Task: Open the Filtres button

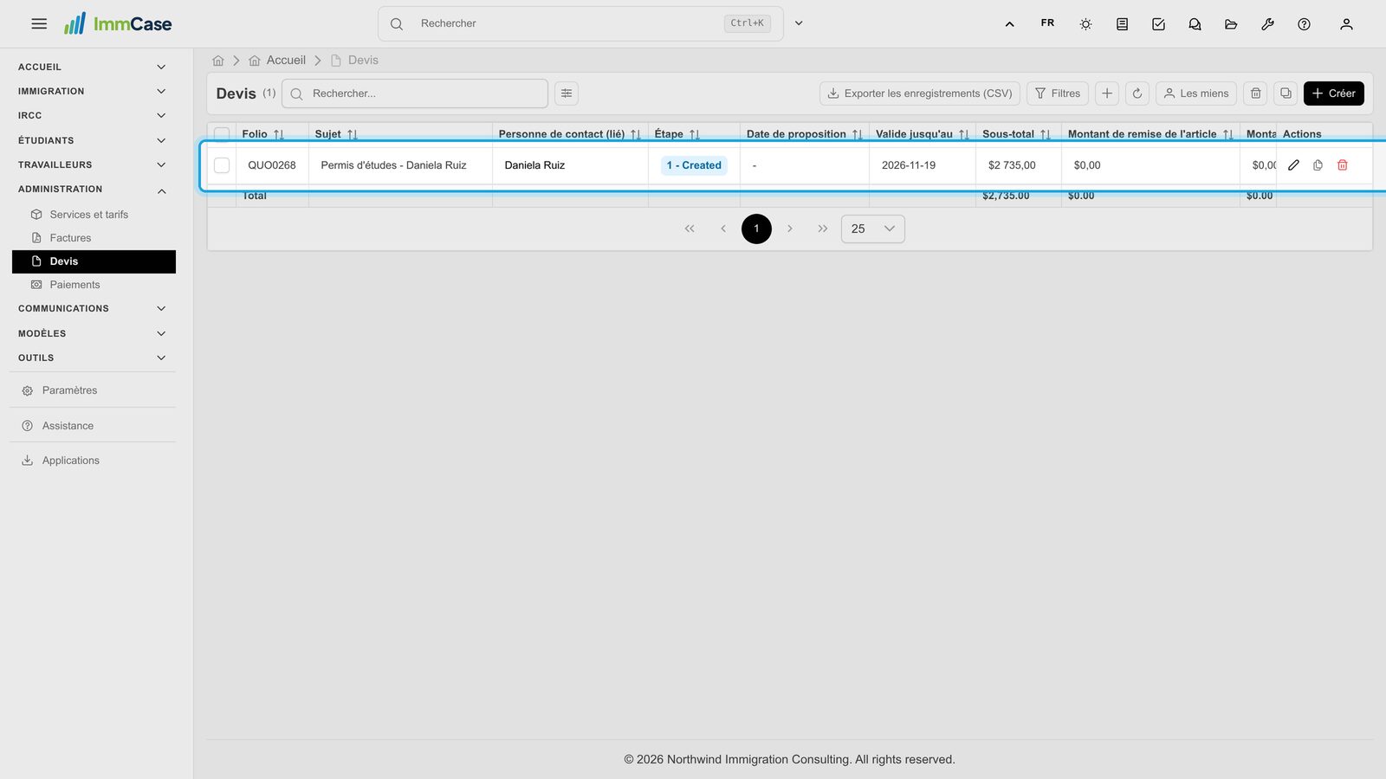Action: [x=1057, y=93]
